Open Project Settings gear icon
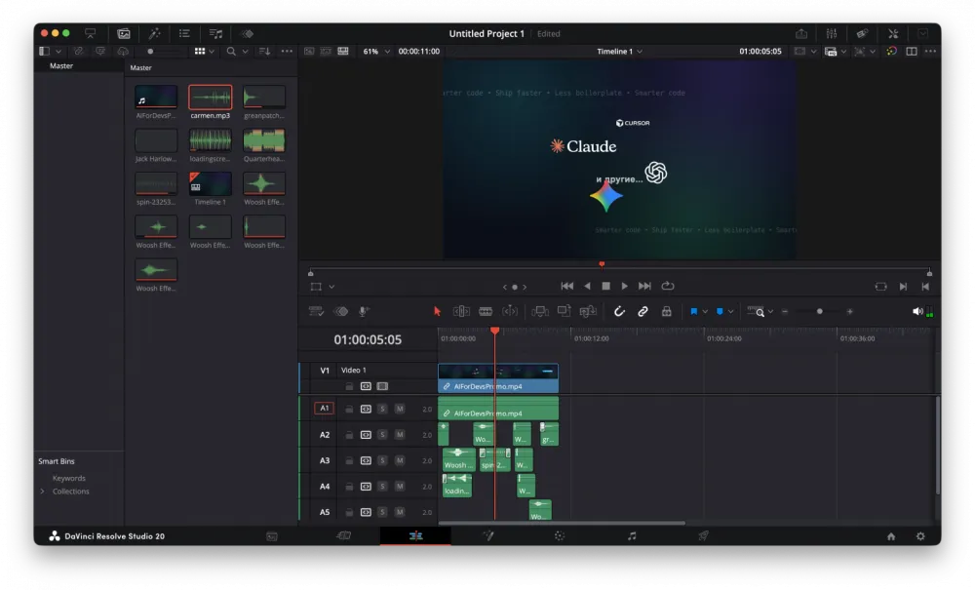Image resolution: width=975 pixels, height=590 pixels. [x=920, y=536]
